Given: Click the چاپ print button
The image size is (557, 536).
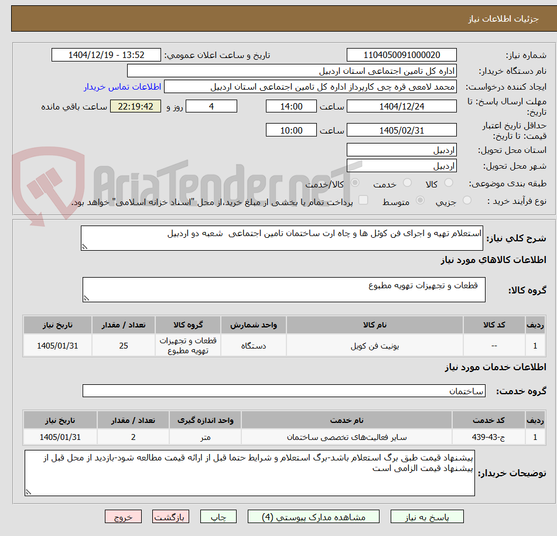Looking at the screenshot, I should (x=218, y=517).
